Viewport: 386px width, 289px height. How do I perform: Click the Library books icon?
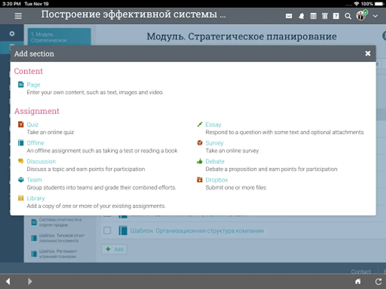click(x=21, y=198)
